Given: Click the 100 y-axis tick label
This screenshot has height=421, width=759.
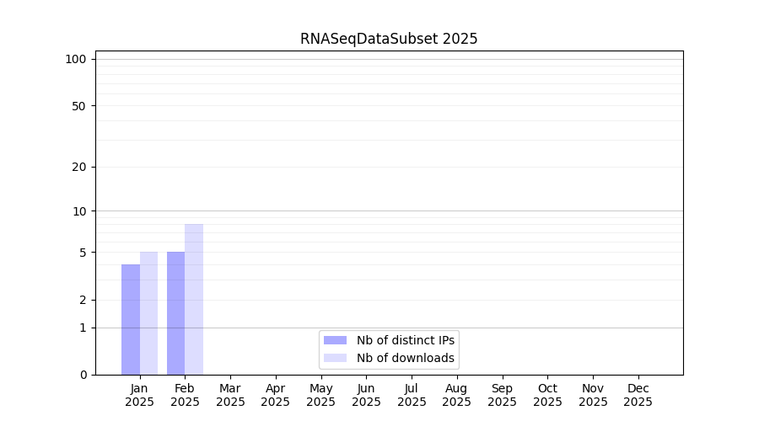Looking at the screenshot, I should 76,59.
